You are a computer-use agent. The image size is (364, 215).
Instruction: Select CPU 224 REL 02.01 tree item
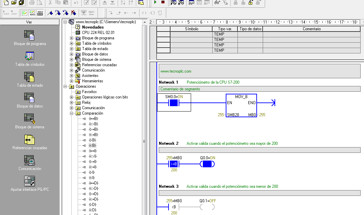(98, 33)
